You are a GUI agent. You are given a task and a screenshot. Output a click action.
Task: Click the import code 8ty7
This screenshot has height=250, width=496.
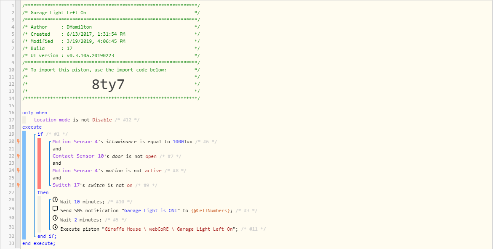point(108,84)
